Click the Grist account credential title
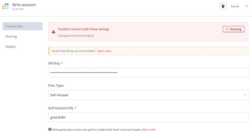252x139 pixels. pos(24,5)
